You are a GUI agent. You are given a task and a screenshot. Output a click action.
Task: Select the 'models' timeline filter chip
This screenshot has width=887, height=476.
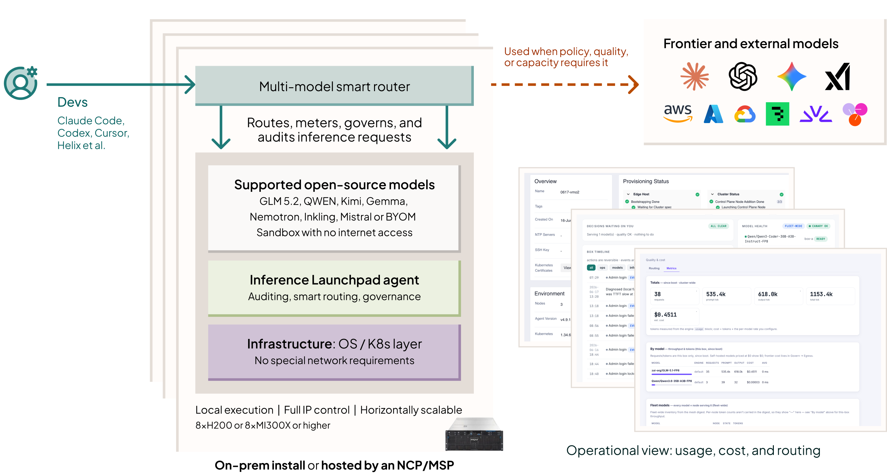coord(617,268)
